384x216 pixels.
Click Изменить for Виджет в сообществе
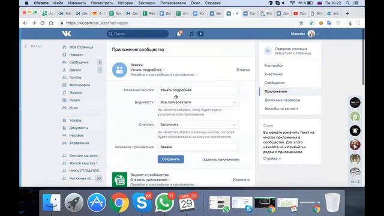pos(241,179)
